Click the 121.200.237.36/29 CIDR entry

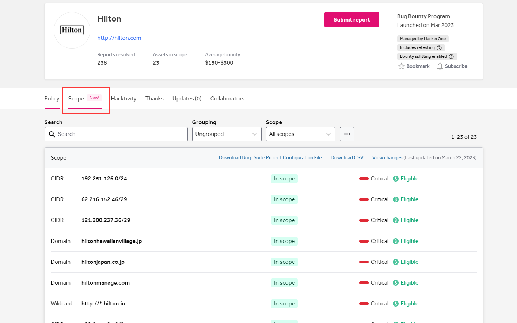[106, 220]
